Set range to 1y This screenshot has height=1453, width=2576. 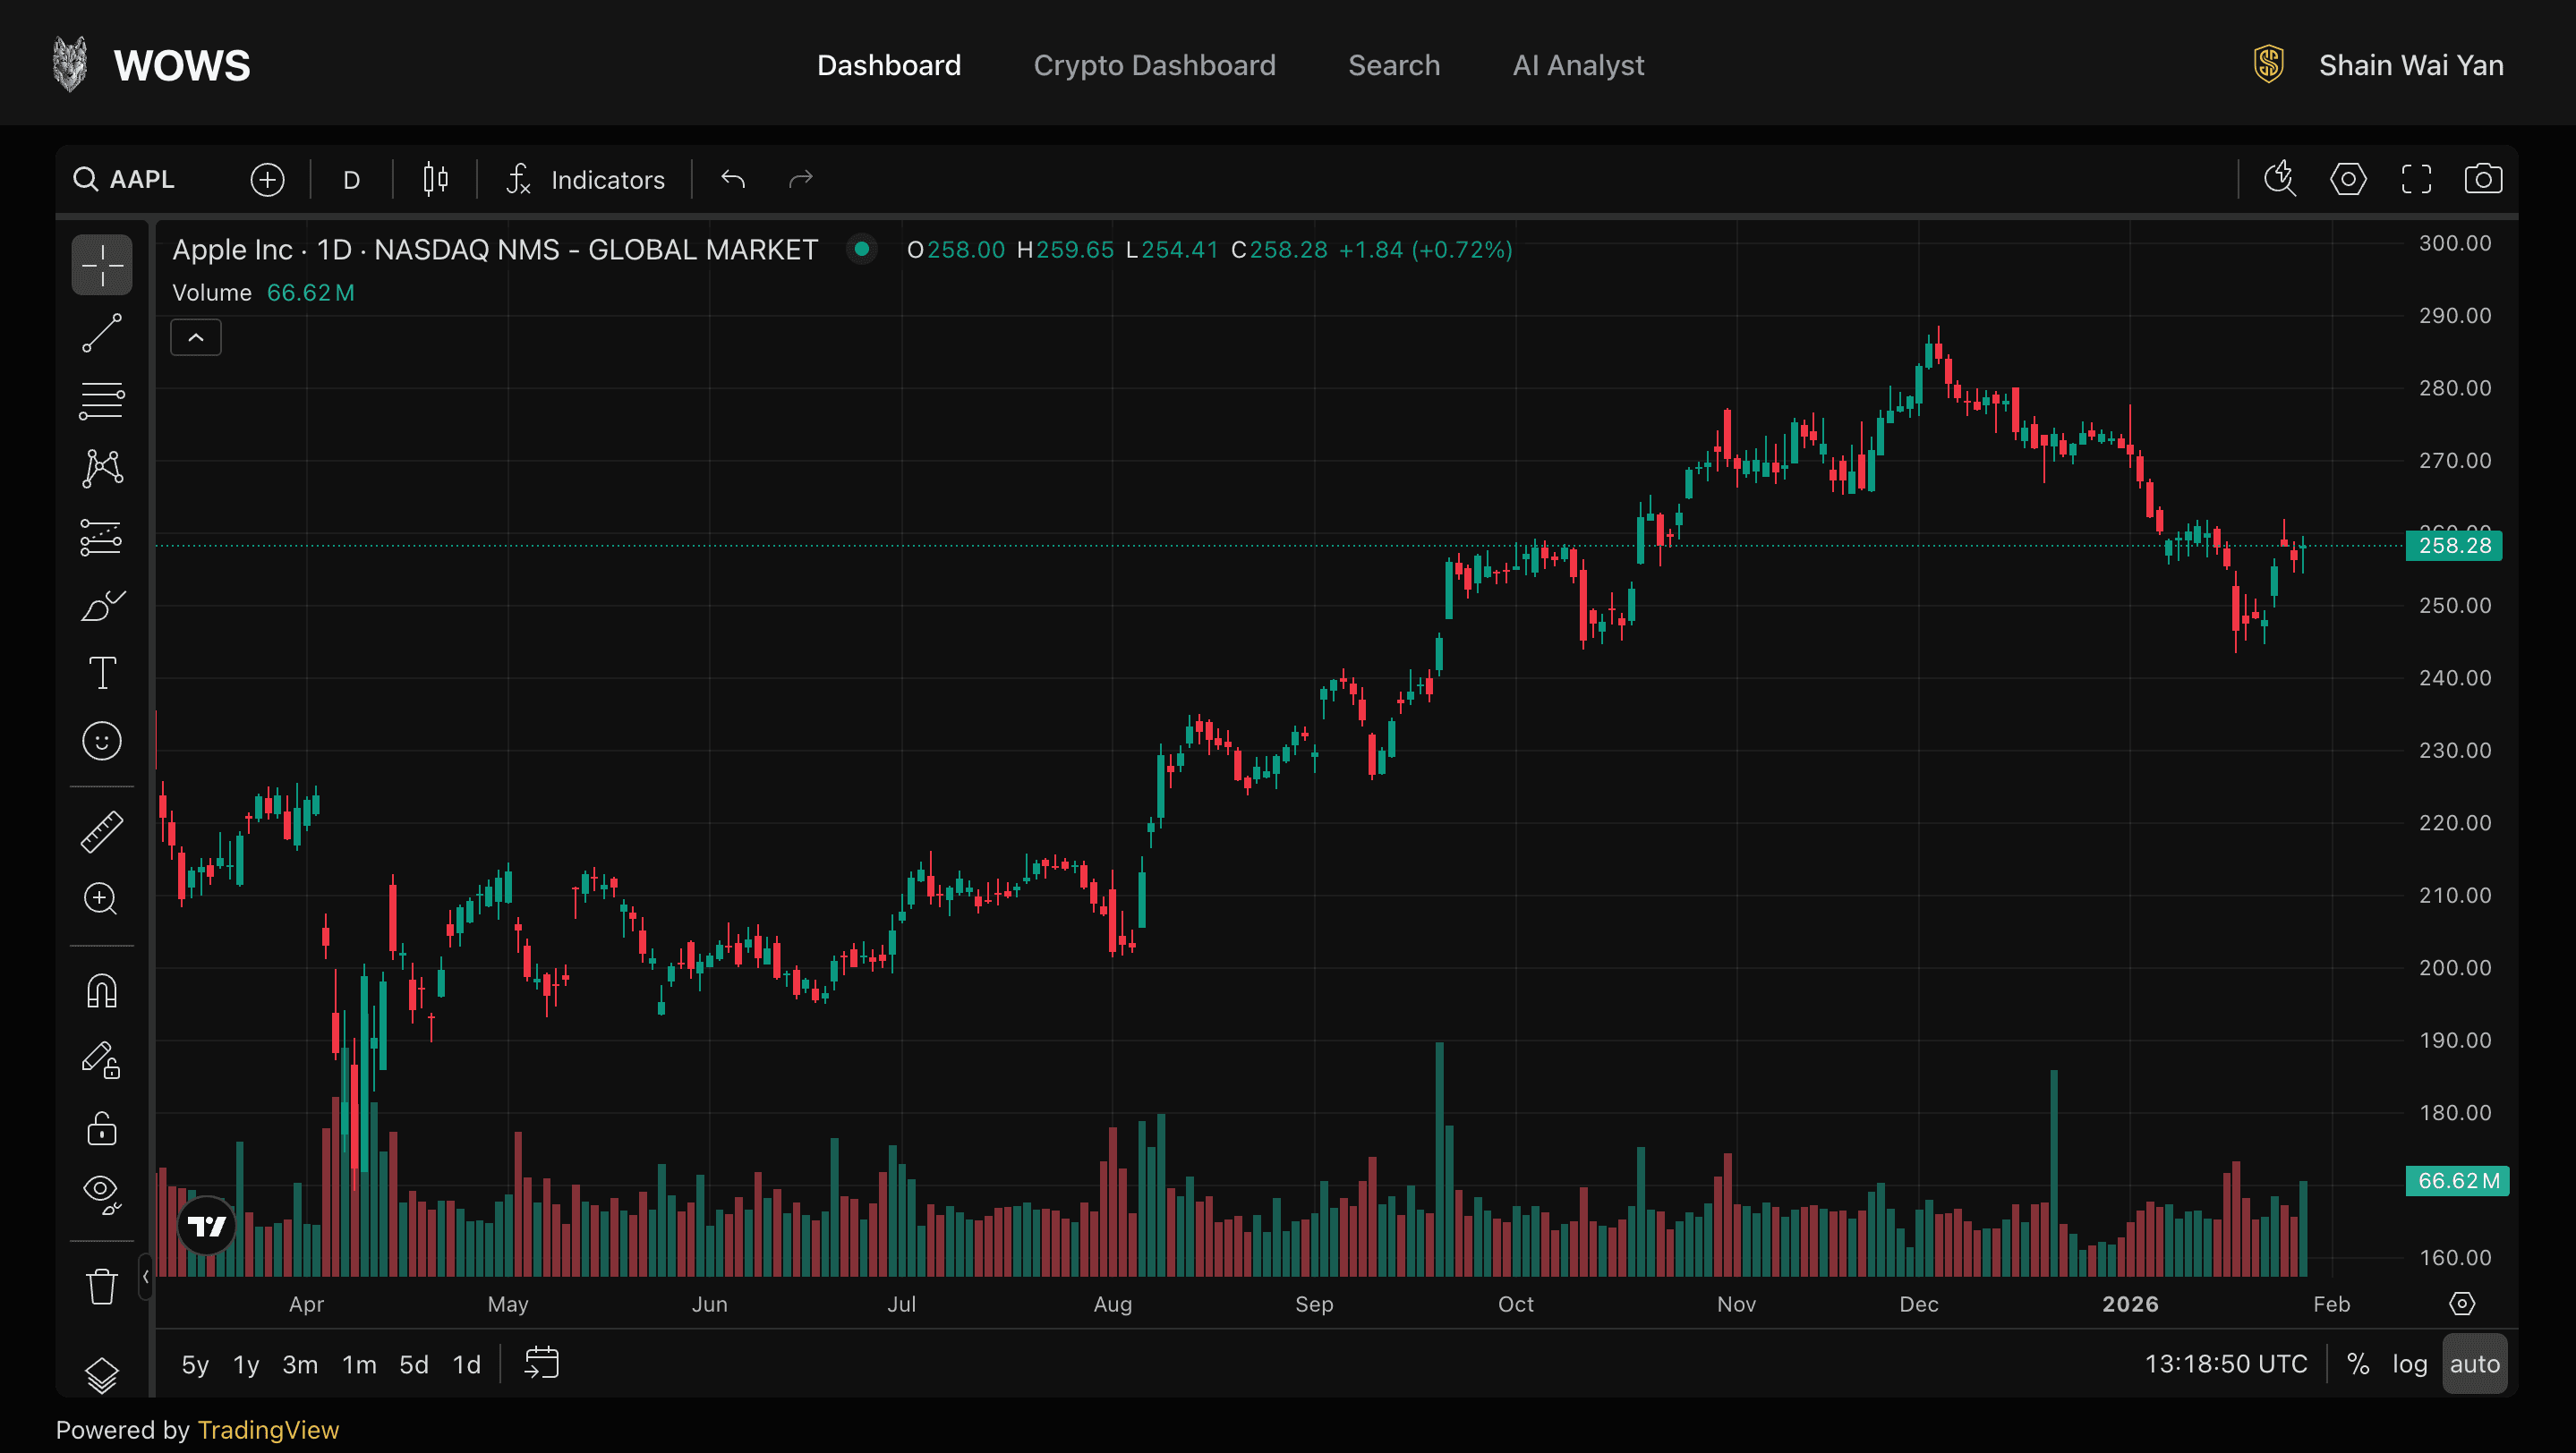pos(246,1364)
